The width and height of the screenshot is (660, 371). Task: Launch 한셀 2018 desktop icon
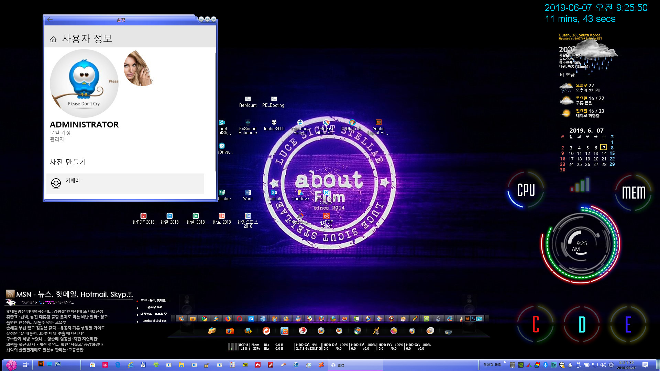pyautogui.click(x=196, y=218)
